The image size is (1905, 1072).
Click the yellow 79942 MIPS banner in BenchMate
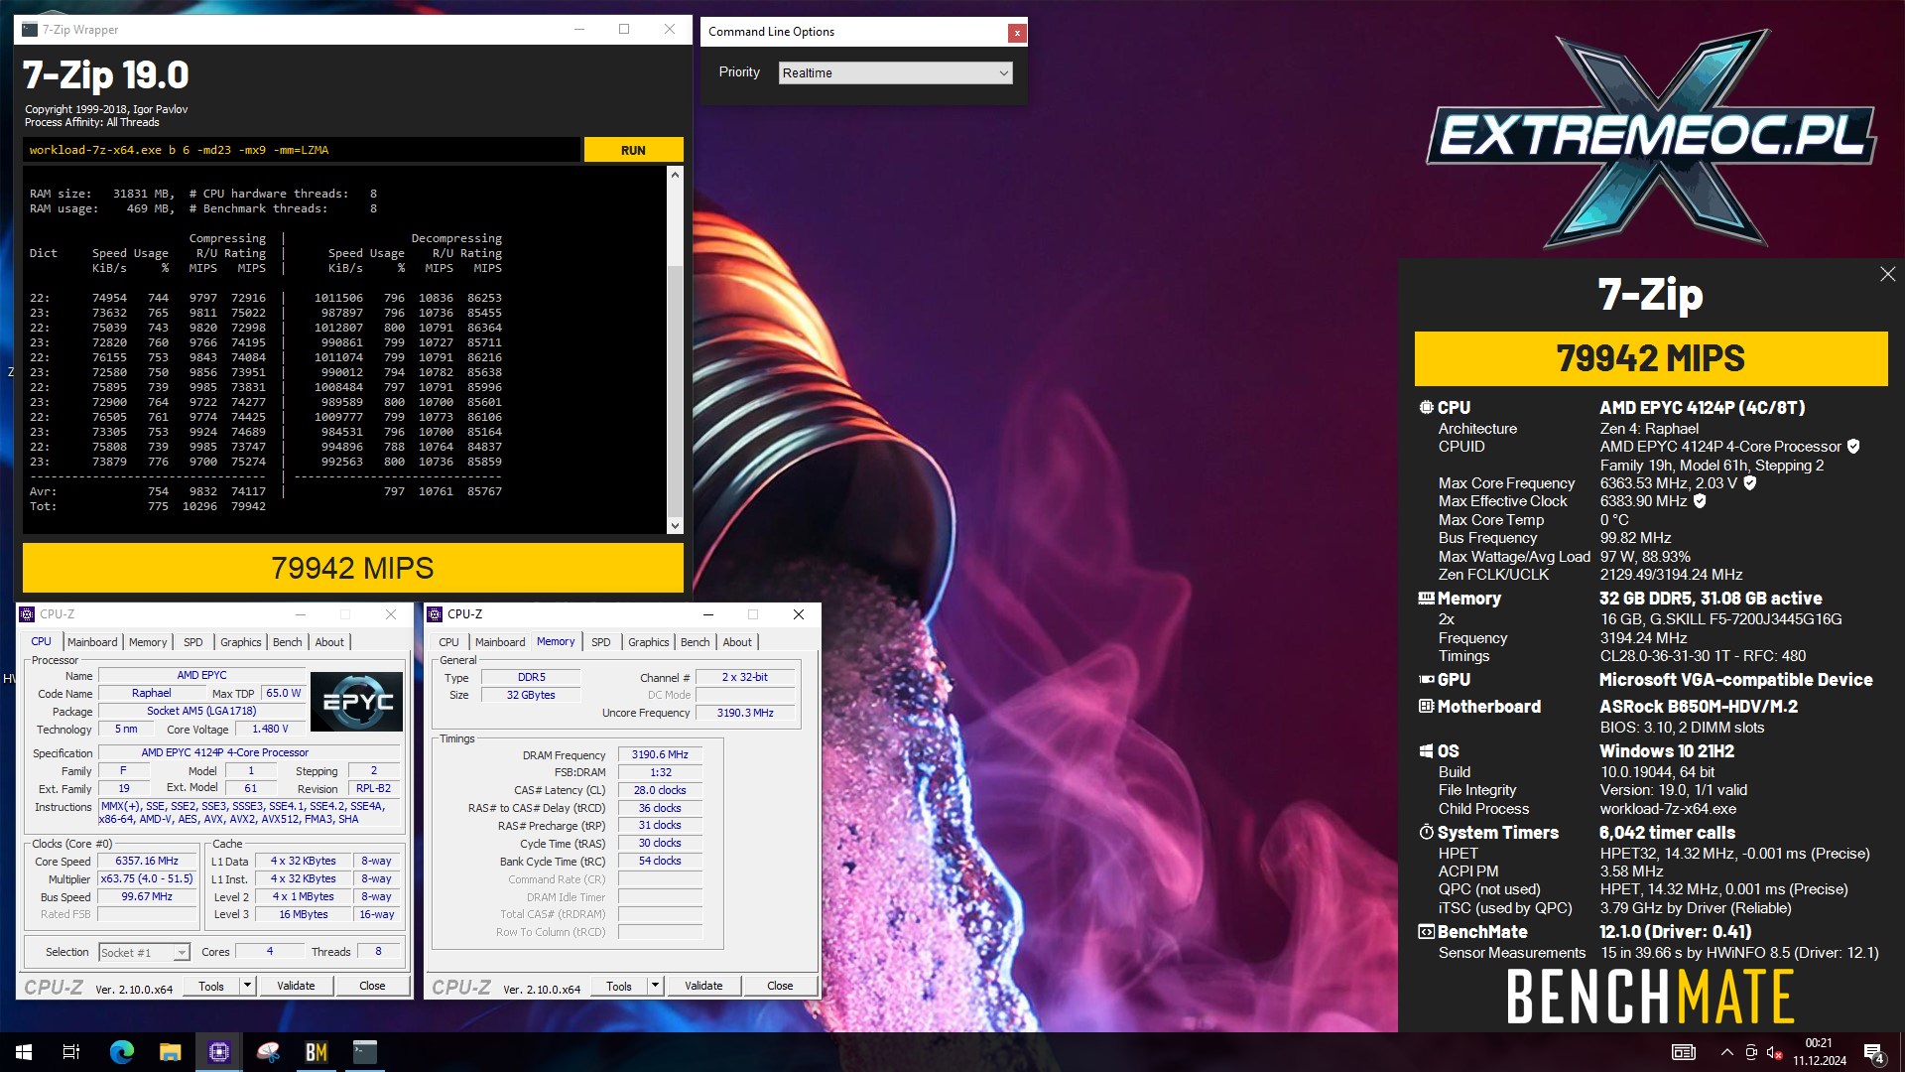click(x=1651, y=358)
